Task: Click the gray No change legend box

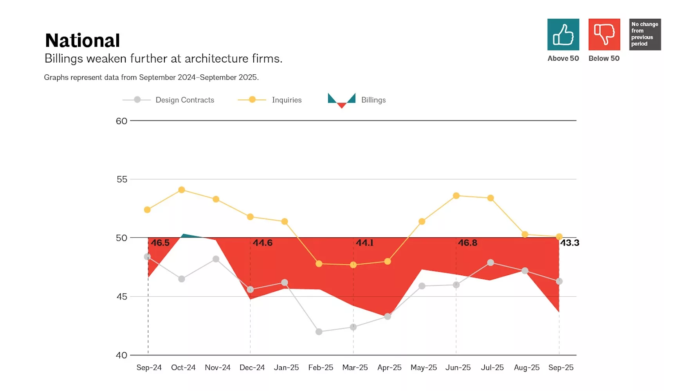Action: click(645, 34)
